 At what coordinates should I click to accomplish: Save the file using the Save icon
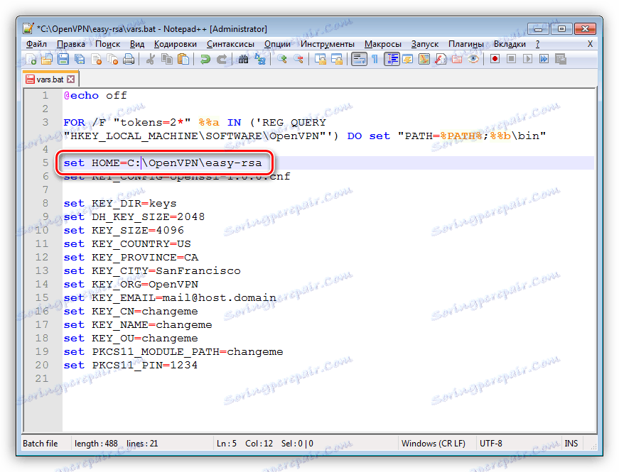pyautogui.click(x=63, y=60)
